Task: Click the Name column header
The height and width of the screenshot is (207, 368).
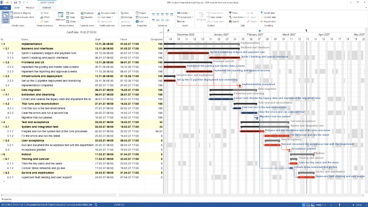Action: click(58, 39)
